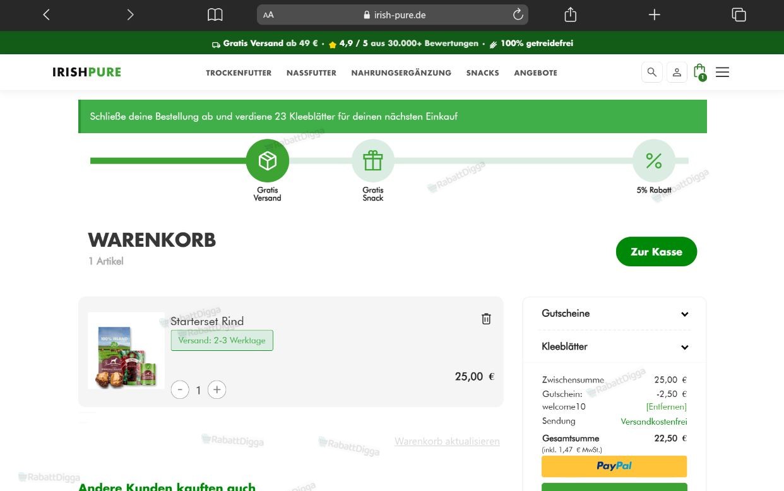Click the Andere Kunden kauften auch heading
This screenshot has height=491, width=784.
167,486
